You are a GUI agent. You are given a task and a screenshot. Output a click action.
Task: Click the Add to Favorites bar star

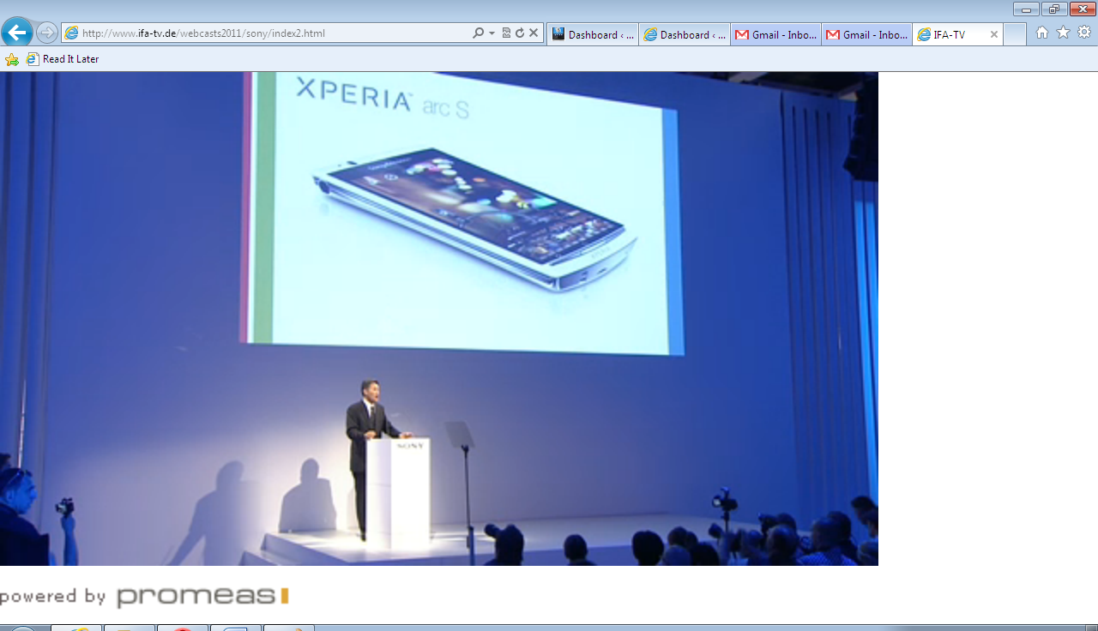click(12, 59)
